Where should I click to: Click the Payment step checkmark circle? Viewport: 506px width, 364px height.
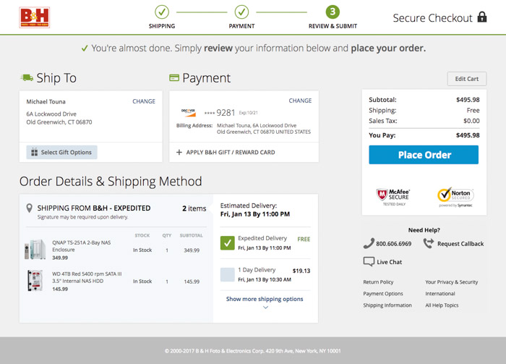[x=241, y=12]
